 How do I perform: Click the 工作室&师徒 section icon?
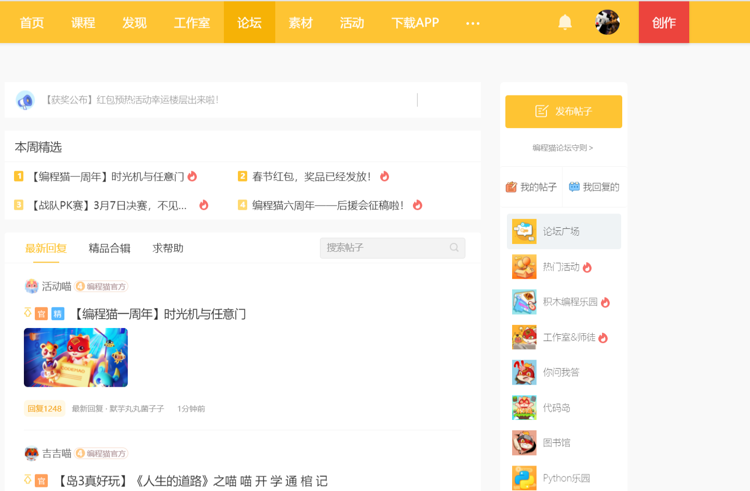point(524,337)
